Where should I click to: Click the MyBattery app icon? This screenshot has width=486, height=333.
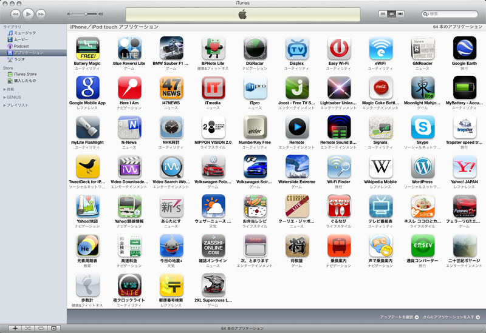[464, 87]
